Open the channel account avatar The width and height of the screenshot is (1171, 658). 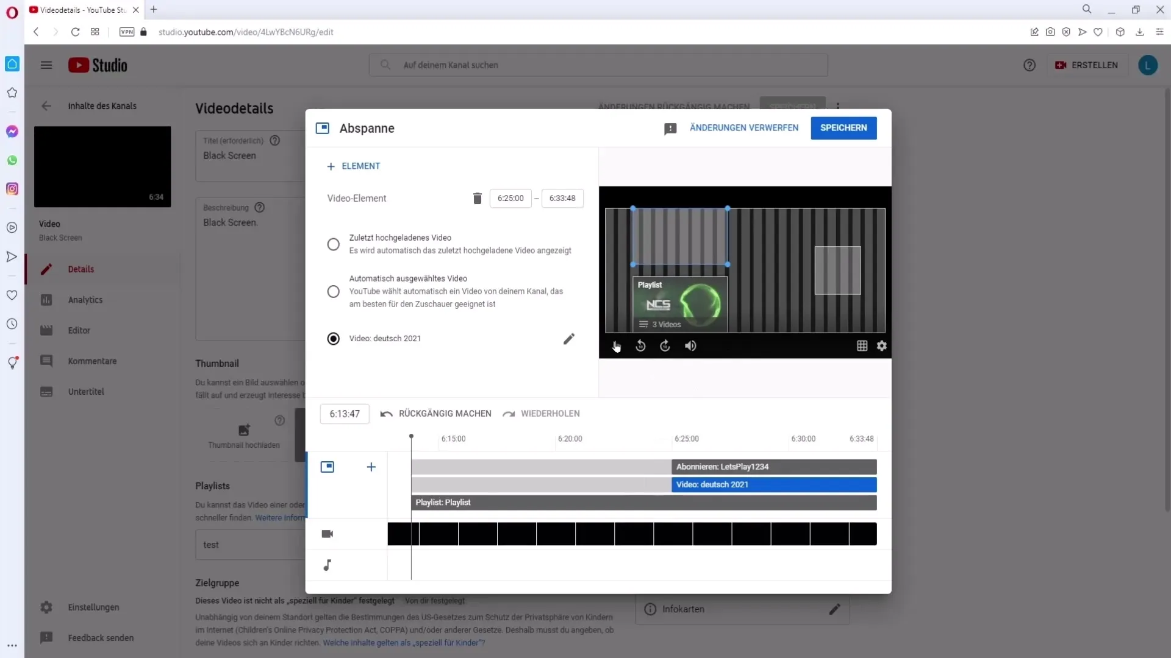point(1148,65)
